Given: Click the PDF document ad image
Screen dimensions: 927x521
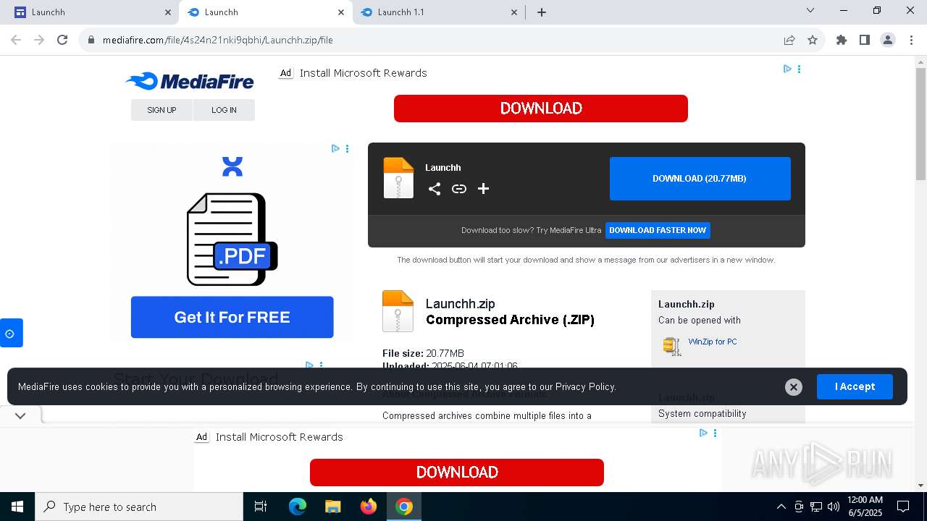Looking at the screenshot, I should (x=232, y=239).
